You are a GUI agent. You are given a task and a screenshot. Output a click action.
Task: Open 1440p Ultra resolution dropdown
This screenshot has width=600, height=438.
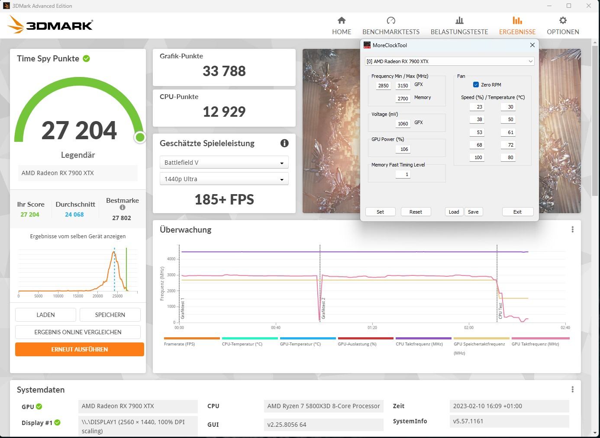pos(224,179)
